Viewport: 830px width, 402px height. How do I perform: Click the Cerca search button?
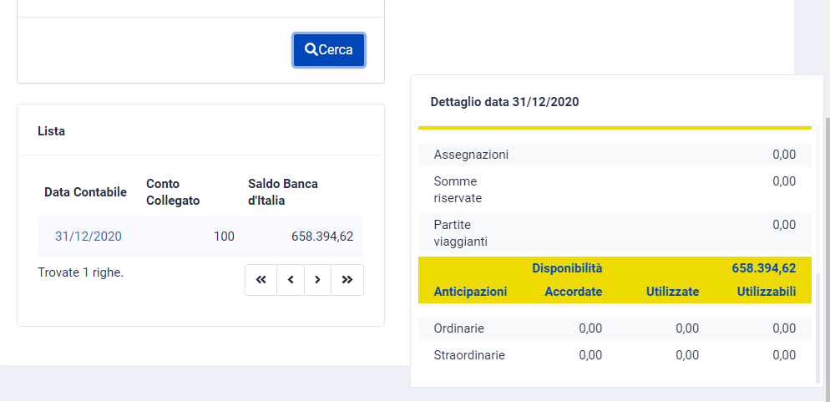[x=329, y=50]
